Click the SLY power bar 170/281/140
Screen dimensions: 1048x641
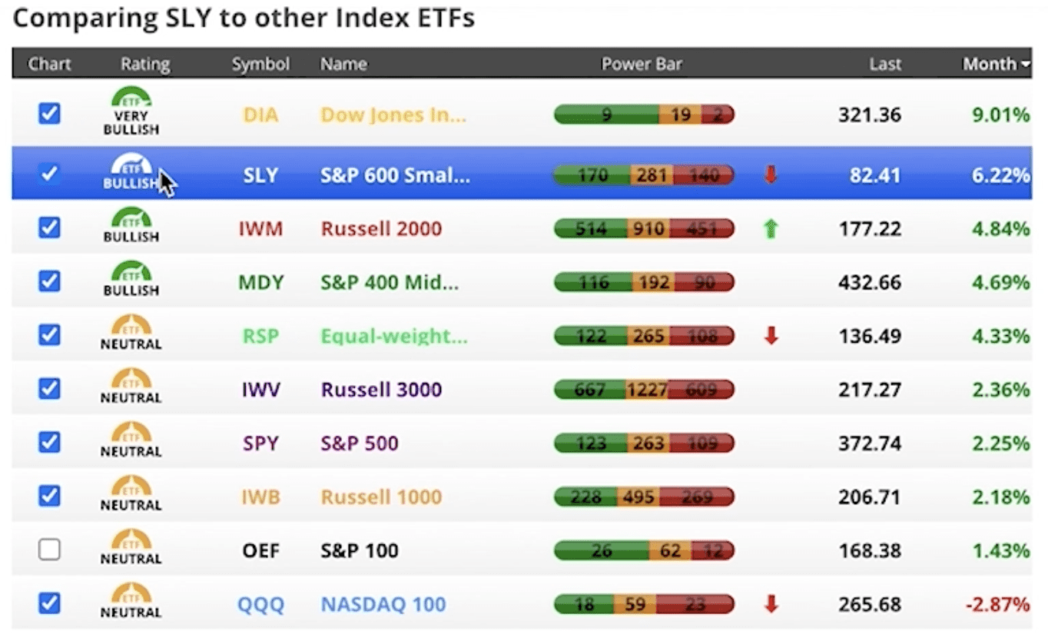pyautogui.click(x=644, y=175)
